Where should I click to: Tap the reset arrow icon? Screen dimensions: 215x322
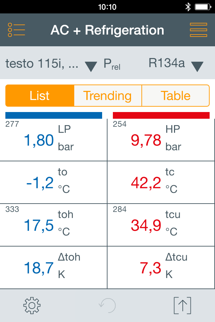(107, 305)
